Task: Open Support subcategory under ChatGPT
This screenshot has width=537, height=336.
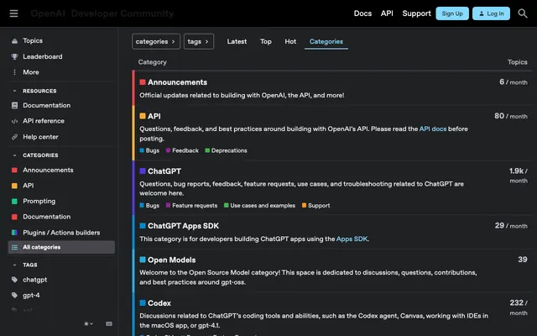Action: tap(315, 205)
